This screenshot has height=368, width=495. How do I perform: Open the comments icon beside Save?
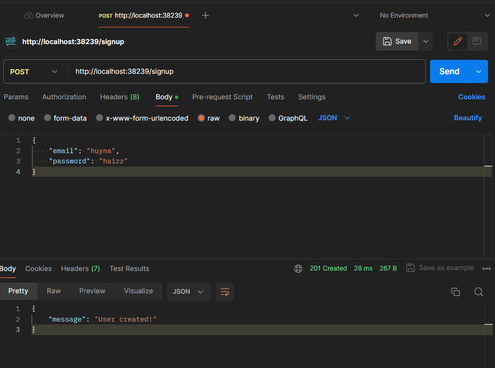[476, 41]
